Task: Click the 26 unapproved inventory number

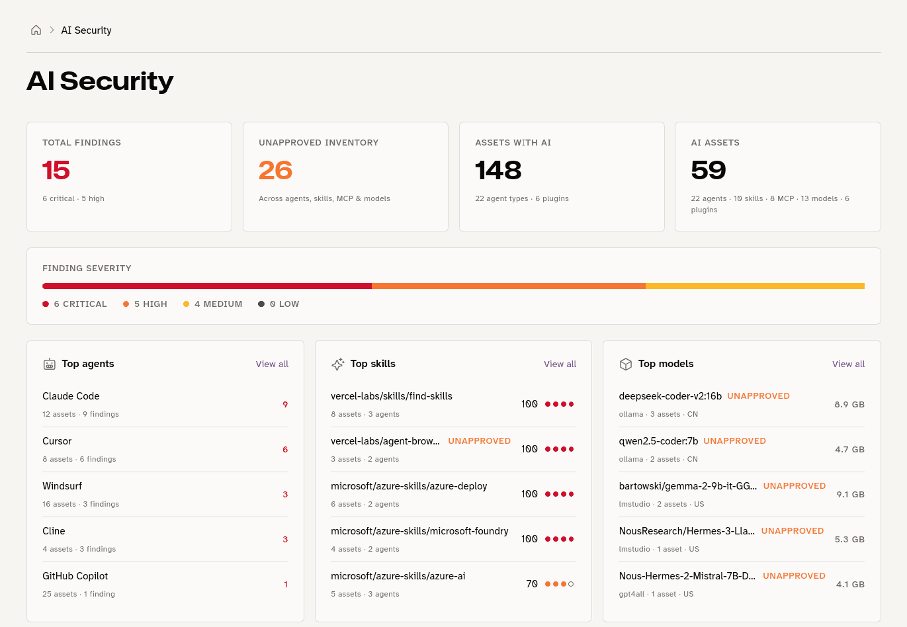Action: coord(276,171)
